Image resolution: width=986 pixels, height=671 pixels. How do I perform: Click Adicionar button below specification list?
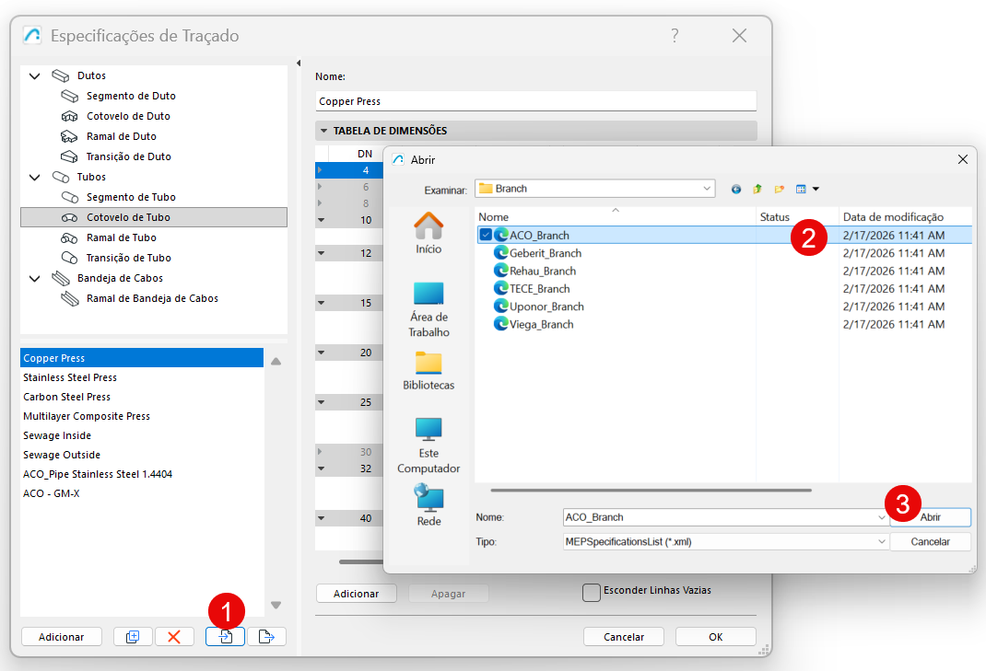click(61, 636)
